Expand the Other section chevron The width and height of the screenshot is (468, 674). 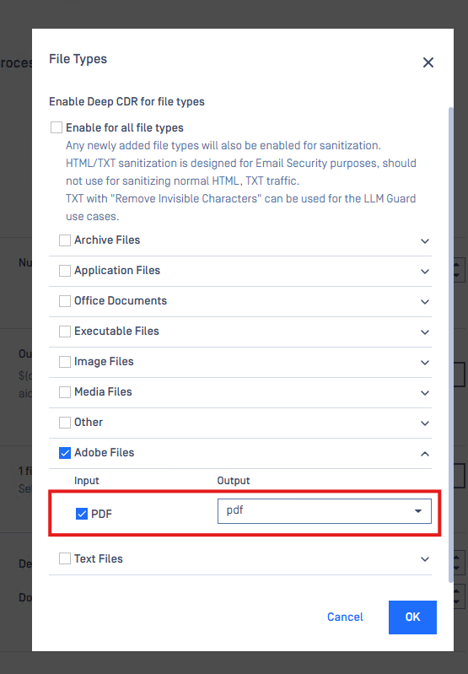point(425,423)
